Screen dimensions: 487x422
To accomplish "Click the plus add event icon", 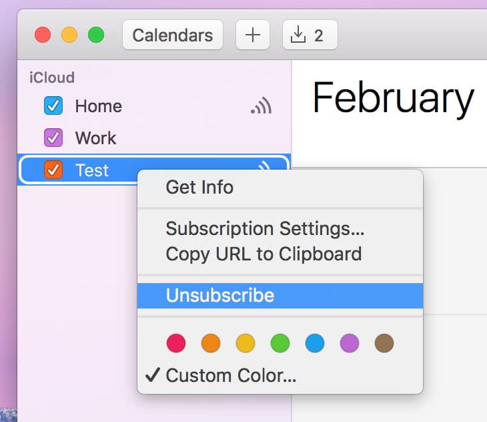I will [252, 35].
